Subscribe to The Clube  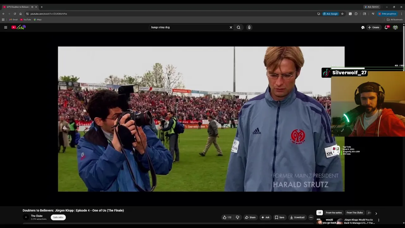click(58, 217)
